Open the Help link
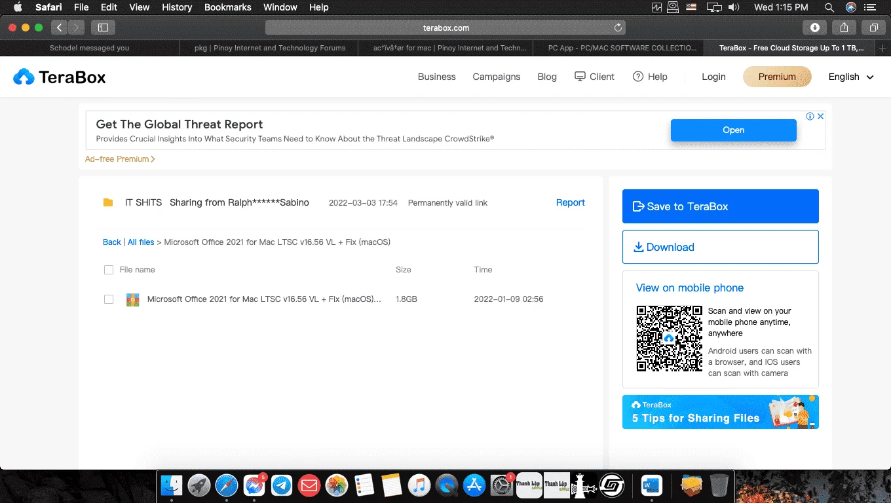The image size is (891, 503). pyautogui.click(x=650, y=77)
